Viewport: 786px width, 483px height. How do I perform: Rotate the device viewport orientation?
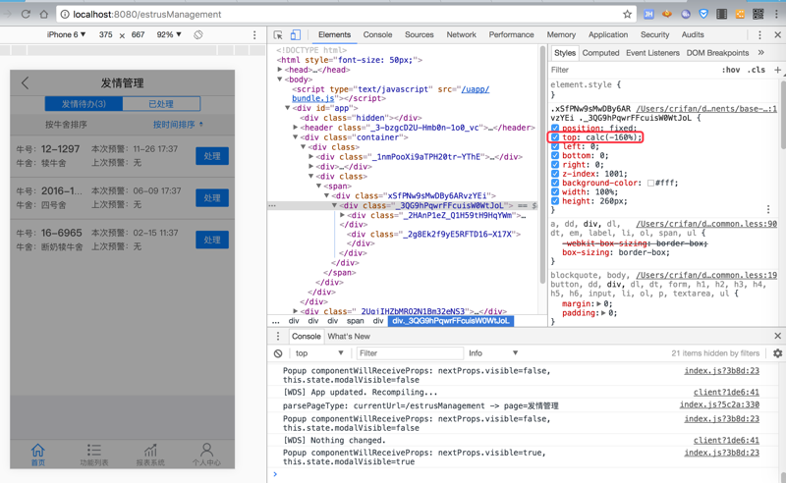coord(198,34)
